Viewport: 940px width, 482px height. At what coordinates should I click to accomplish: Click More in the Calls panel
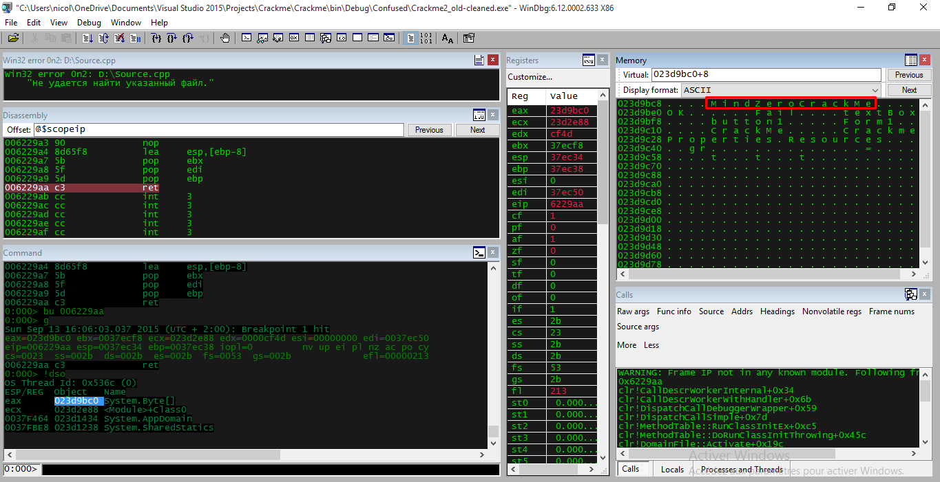tap(627, 345)
